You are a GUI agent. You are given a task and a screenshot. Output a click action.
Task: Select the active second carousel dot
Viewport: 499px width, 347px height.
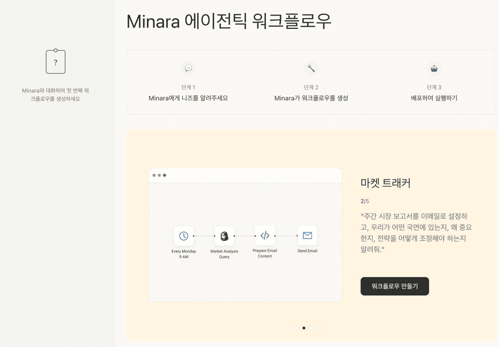coord(304,328)
